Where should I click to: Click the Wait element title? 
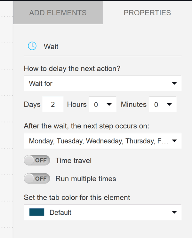click(51, 46)
